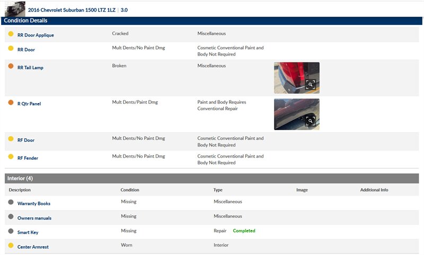Image resolution: width=424 pixels, height=255 pixels.
Task: Open the RR Door Applique item link
Action: click(36, 35)
